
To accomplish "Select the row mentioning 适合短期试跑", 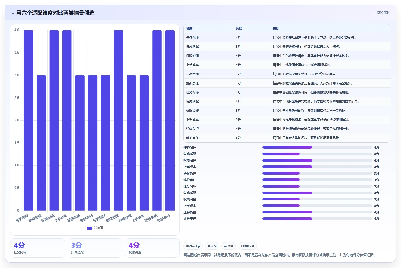I will (287, 65).
